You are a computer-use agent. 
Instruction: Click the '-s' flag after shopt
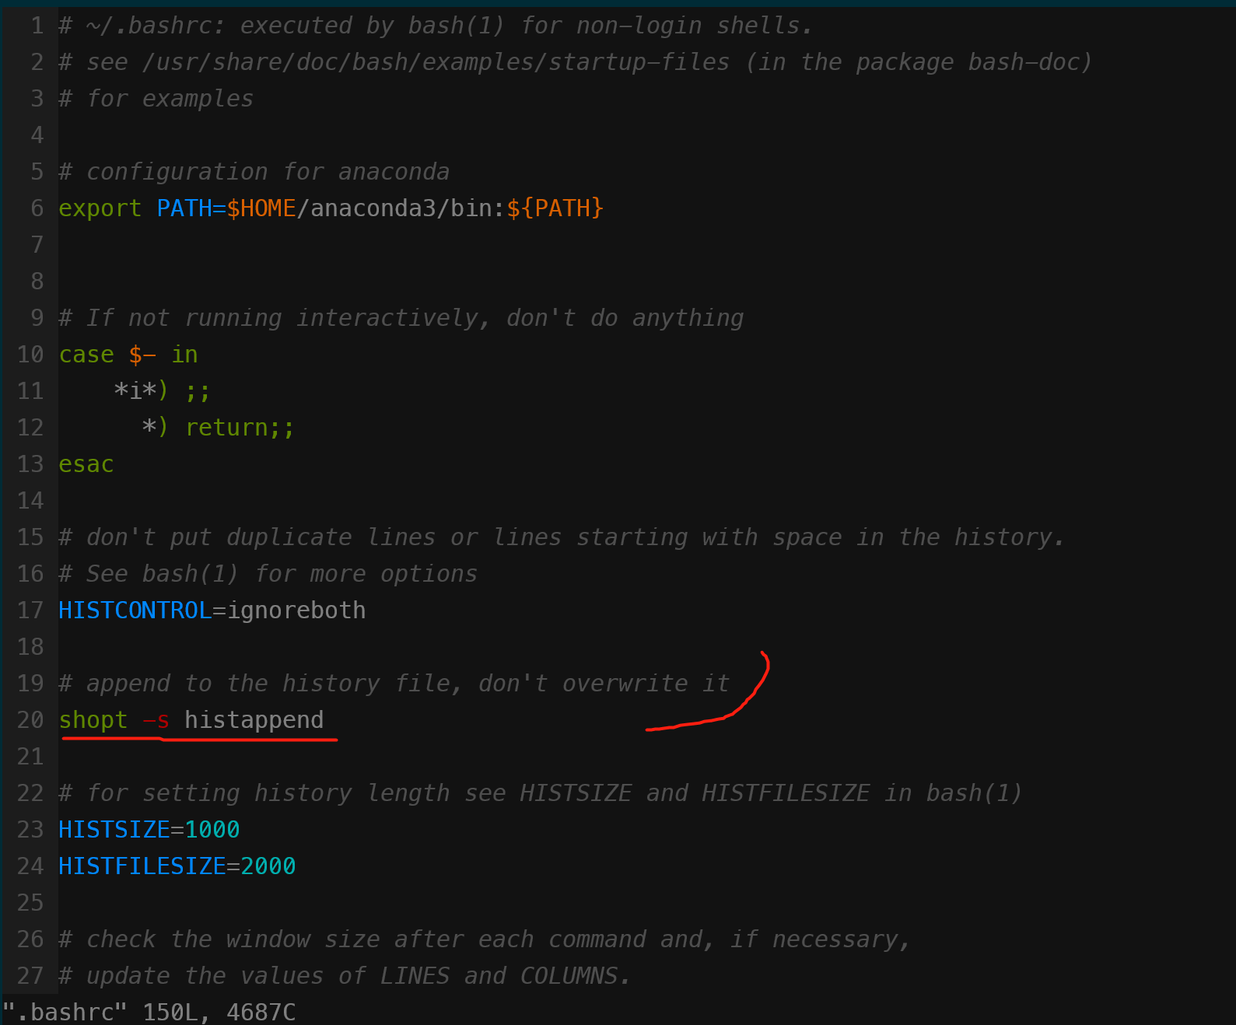tap(156, 720)
